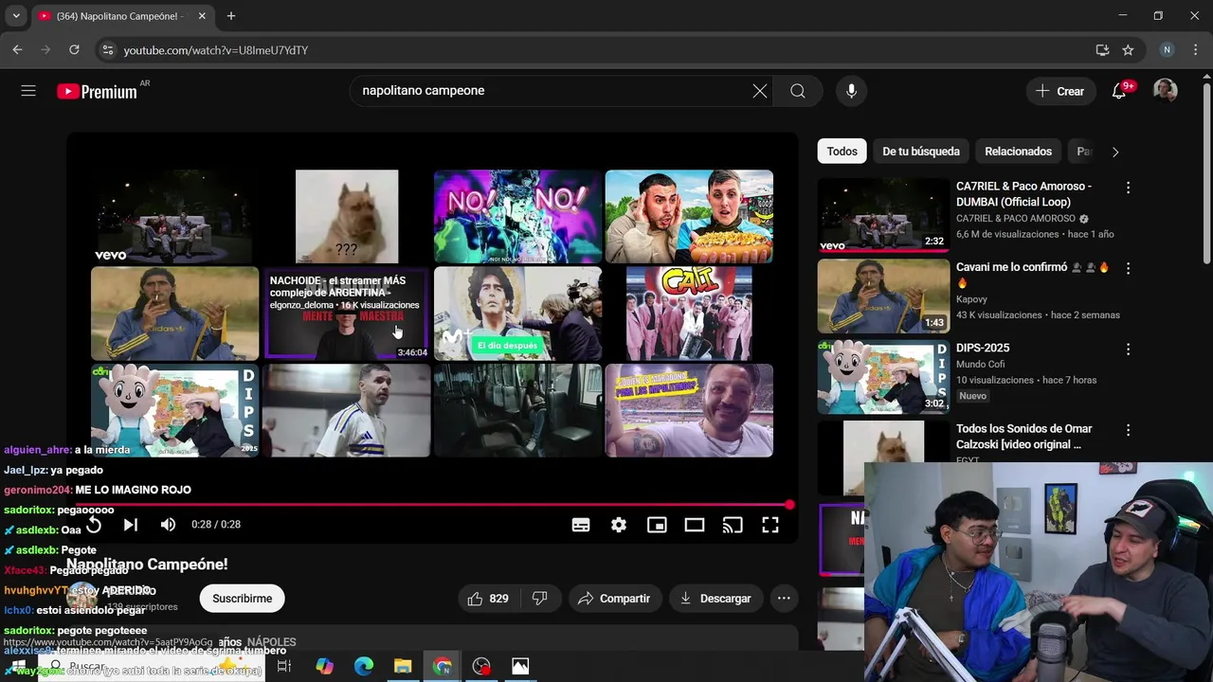Open player settings gear
Screen dimensions: 1213x682
[x=619, y=525]
